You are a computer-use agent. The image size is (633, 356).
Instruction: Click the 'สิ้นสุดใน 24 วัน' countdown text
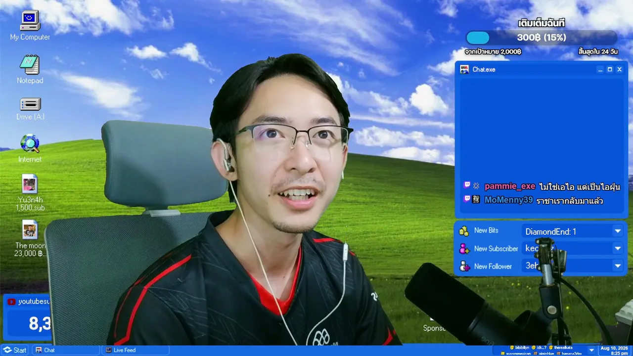598,51
